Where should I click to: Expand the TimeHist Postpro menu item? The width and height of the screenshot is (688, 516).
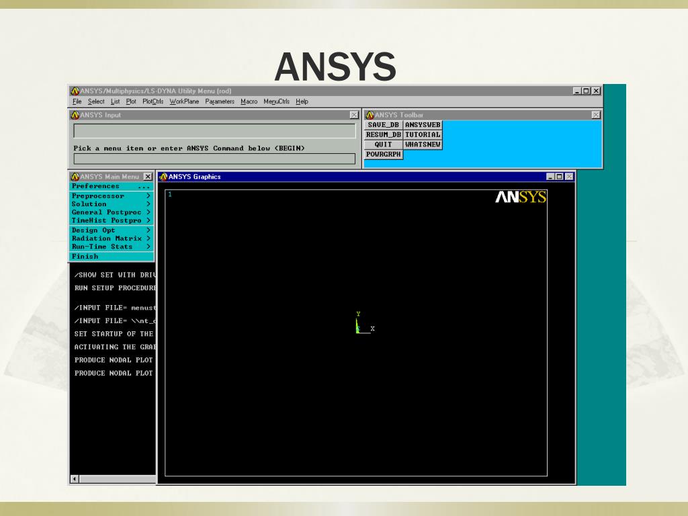click(112, 220)
